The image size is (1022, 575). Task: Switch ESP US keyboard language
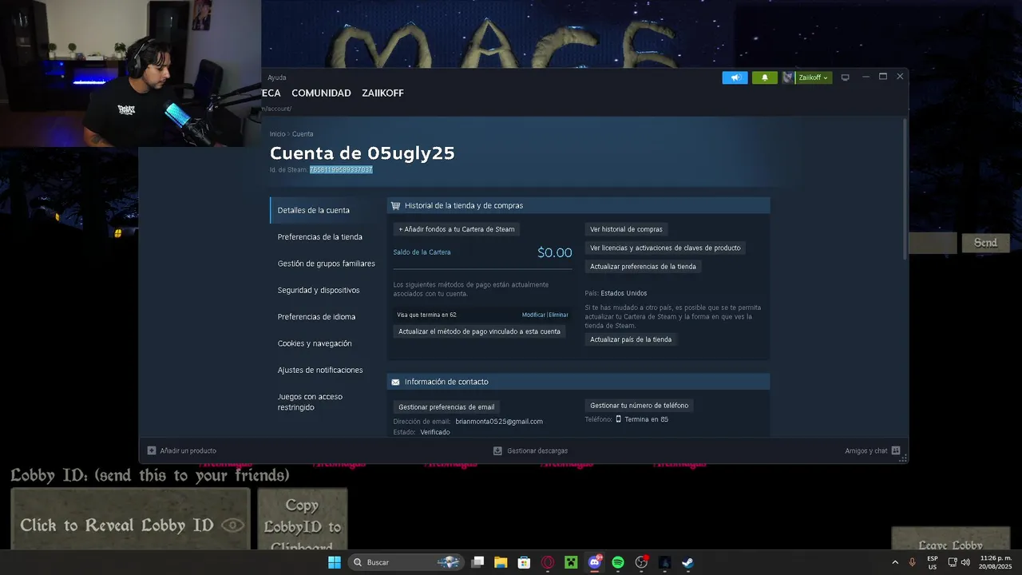[x=932, y=562]
